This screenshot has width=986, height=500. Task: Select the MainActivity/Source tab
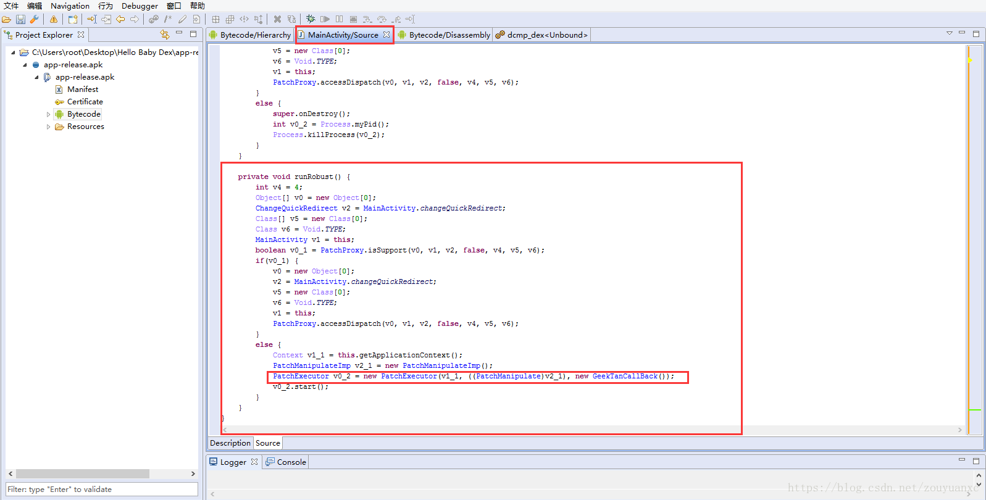coord(343,35)
